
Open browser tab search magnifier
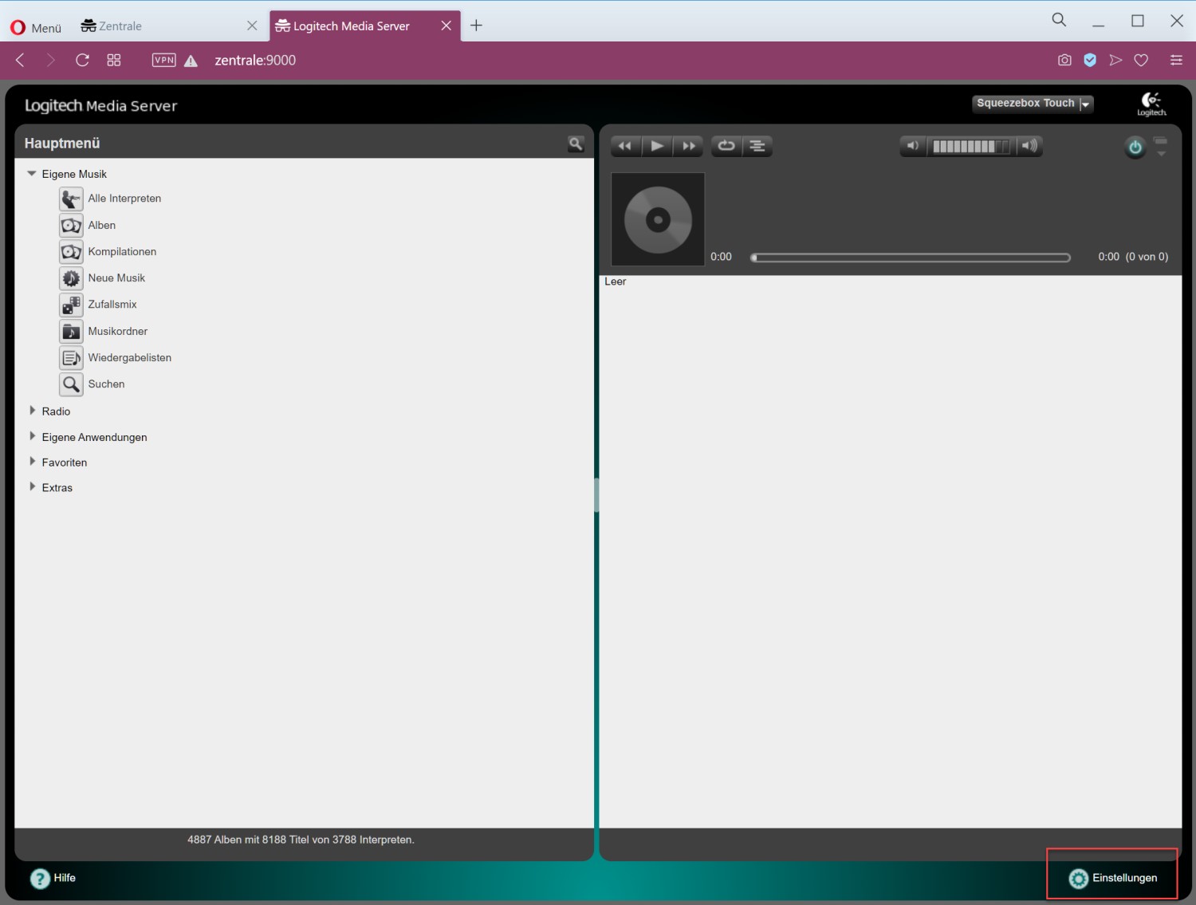[1059, 20]
